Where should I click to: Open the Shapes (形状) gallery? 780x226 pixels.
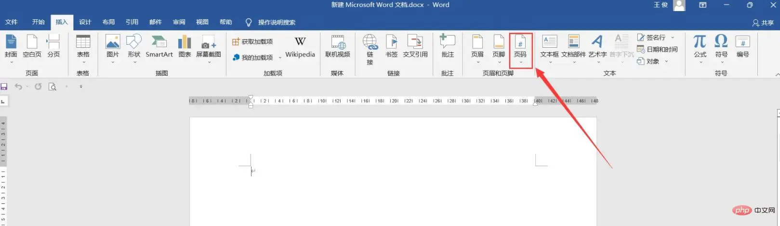[x=134, y=49]
